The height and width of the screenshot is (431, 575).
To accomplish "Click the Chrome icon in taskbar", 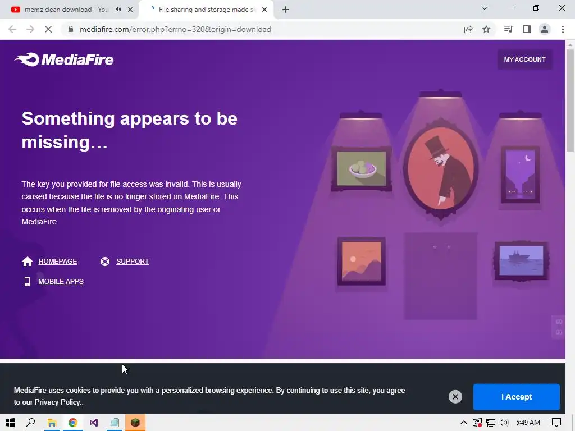I will (72, 423).
